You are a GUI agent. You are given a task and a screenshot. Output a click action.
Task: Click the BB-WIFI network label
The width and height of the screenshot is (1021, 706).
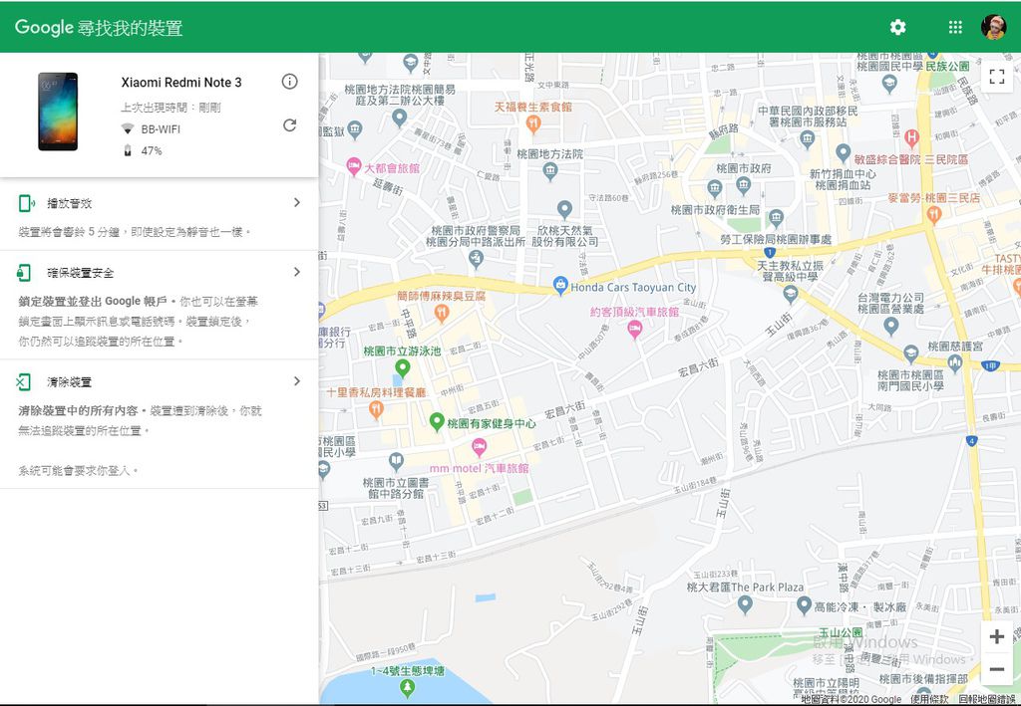161,129
